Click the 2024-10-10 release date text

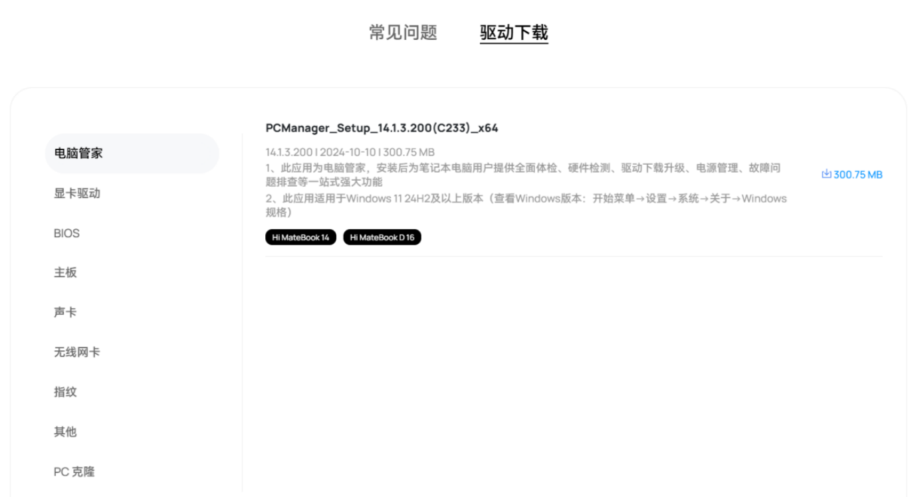click(x=348, y=152)
